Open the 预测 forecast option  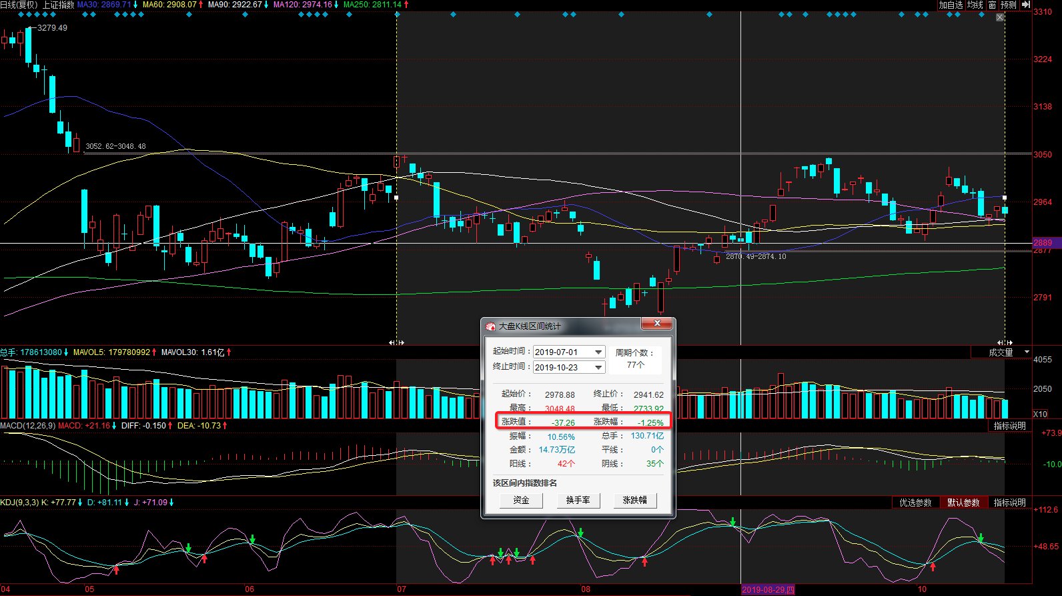tap(1008, 5)
